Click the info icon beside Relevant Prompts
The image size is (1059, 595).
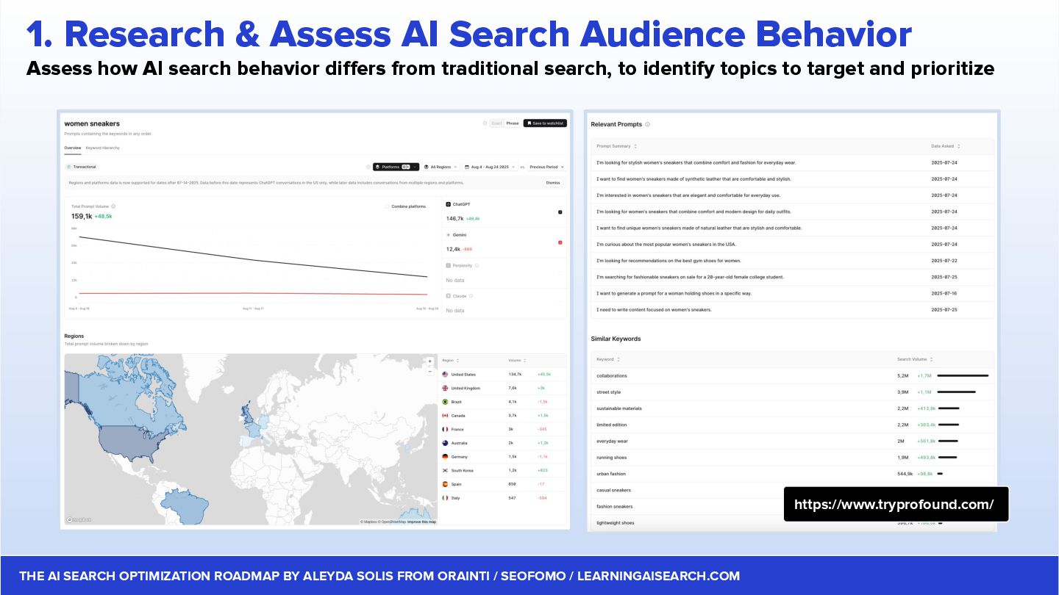point(647,125)
